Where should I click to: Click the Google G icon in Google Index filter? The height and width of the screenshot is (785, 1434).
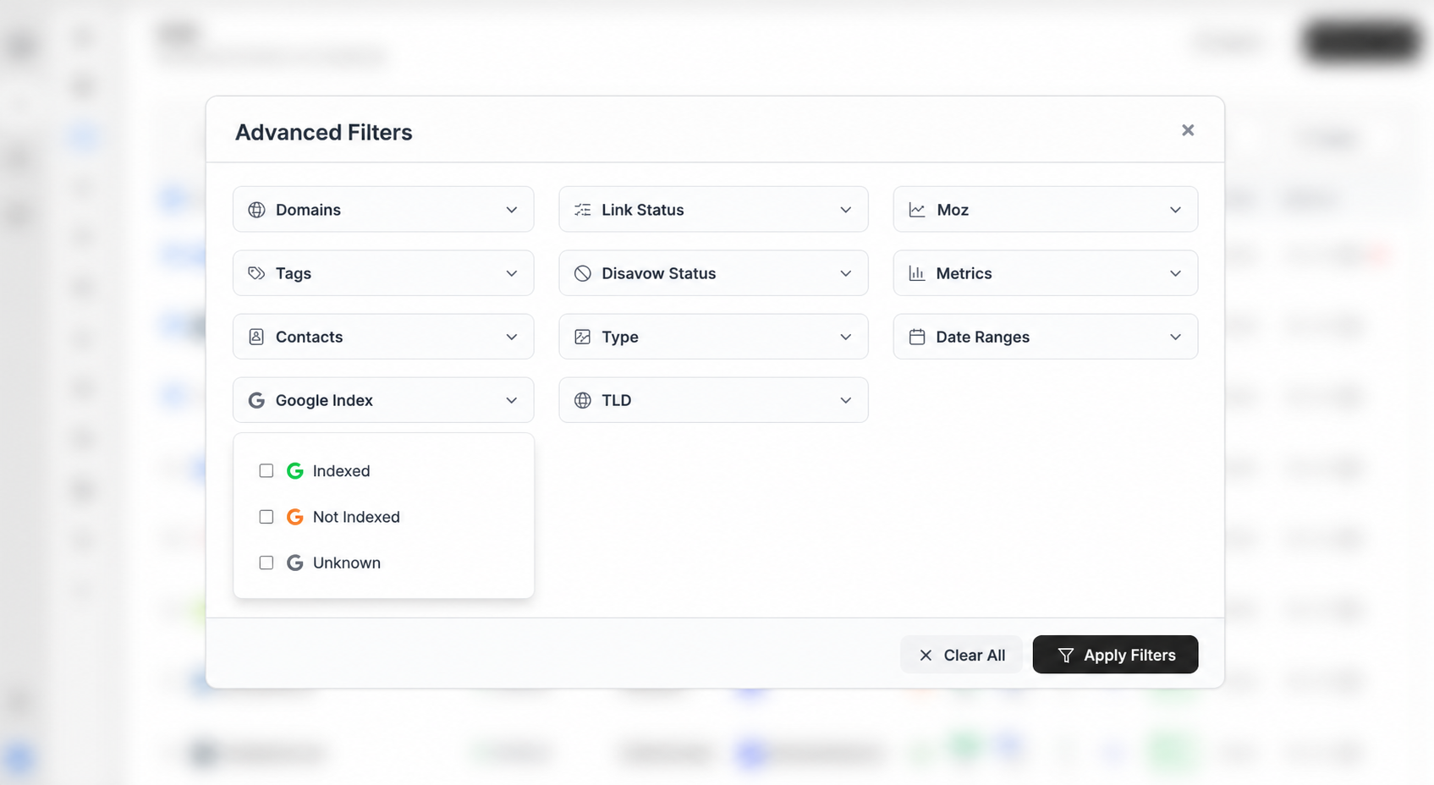pos(256,400)
